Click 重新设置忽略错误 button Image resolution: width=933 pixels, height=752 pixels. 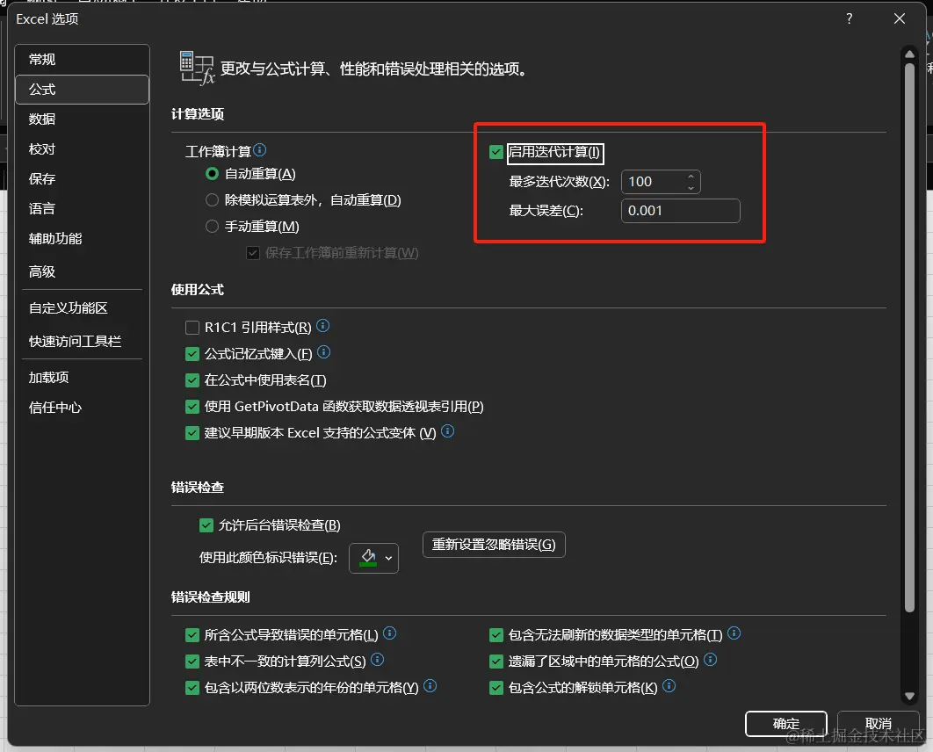(494, 545)
